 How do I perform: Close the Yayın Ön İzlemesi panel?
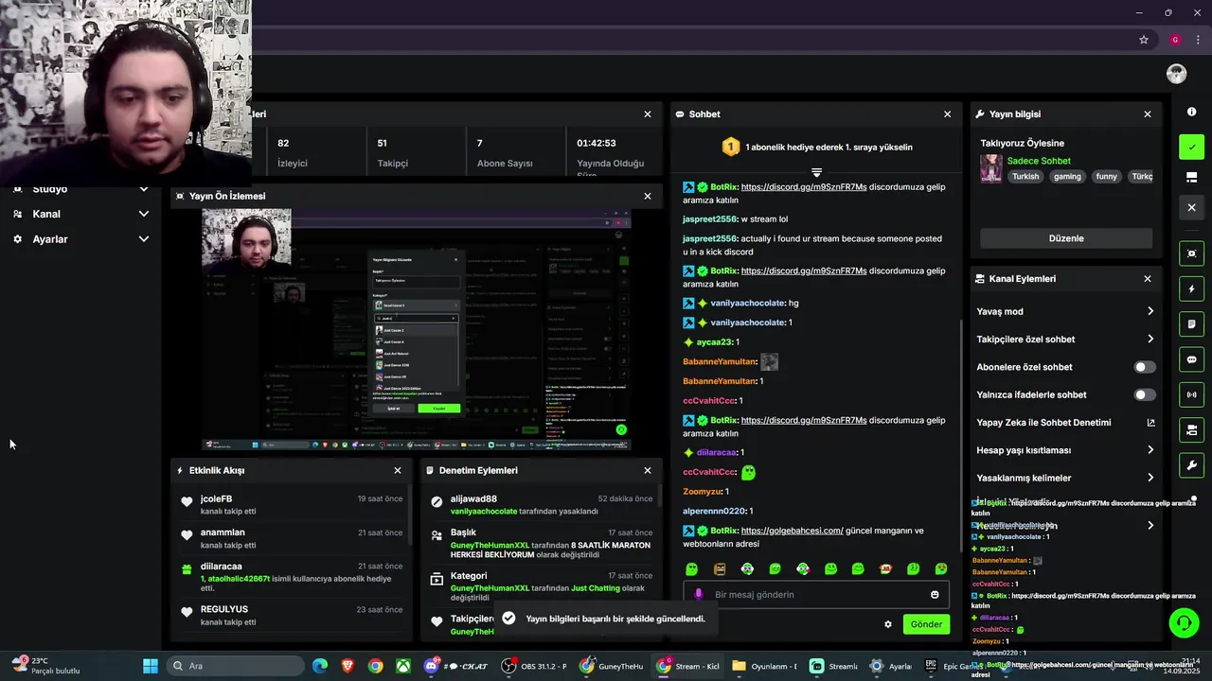click(x=648, y=197)
